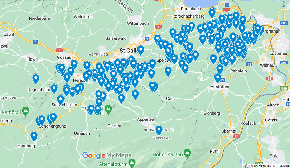Click the northernmost pin near Rorschach

coord(212,13)
